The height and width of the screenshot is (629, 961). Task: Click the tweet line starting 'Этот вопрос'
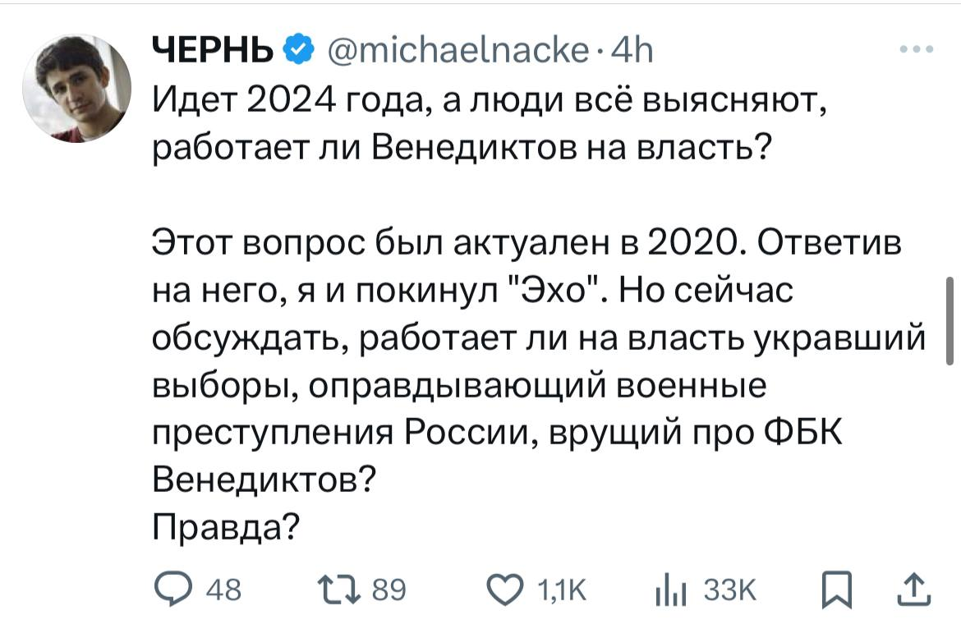coord(526,243)
